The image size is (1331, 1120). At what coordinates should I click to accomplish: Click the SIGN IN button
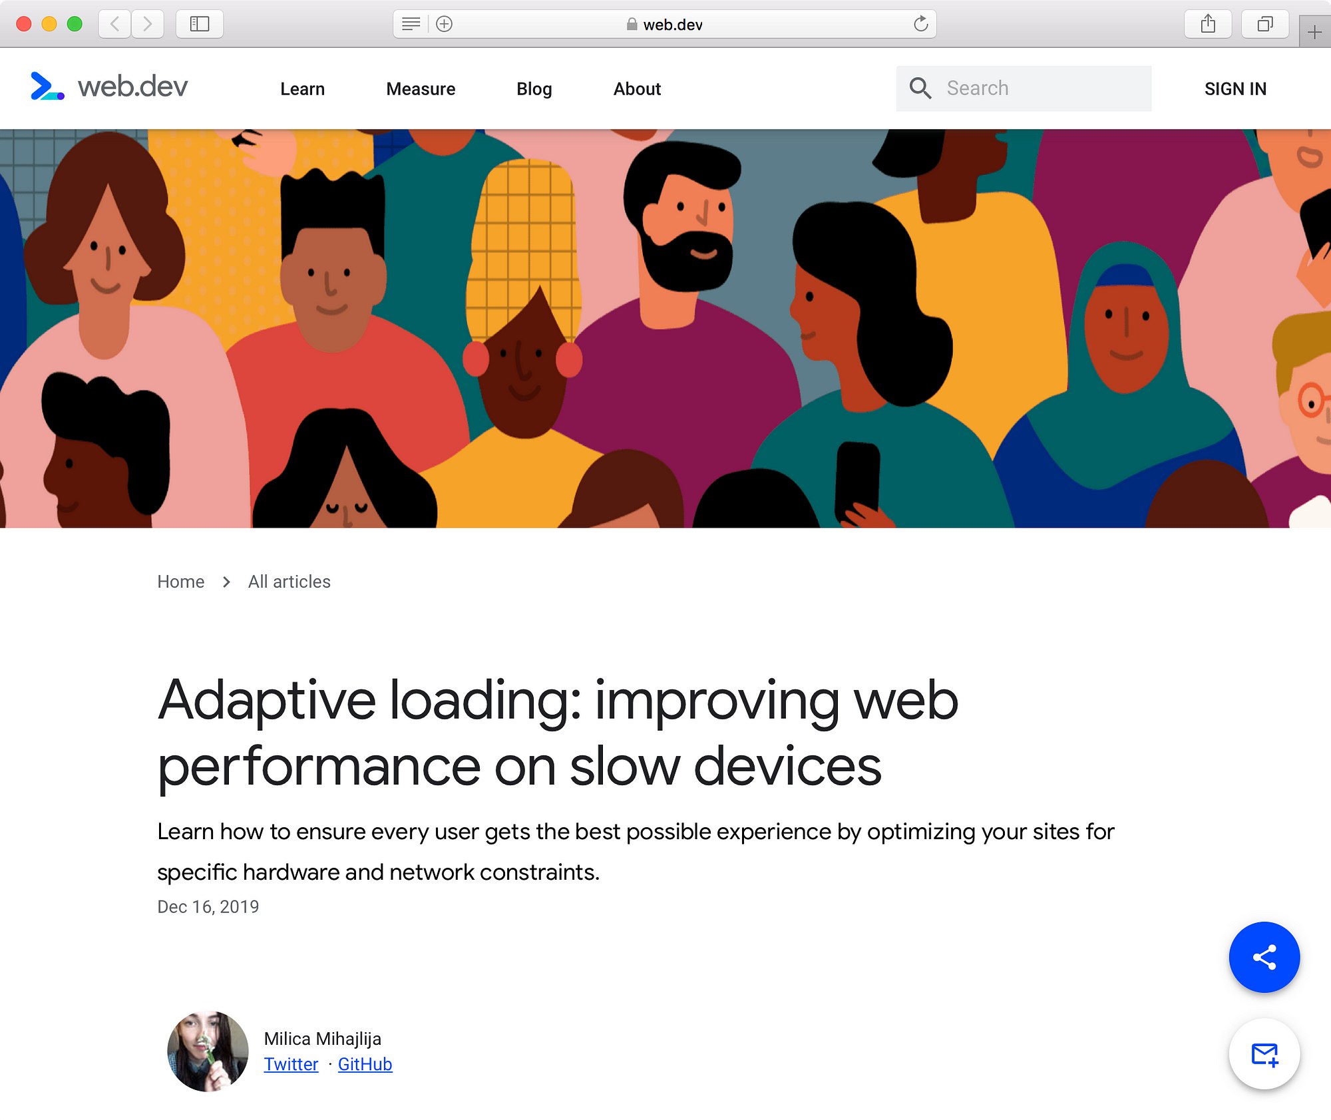point(1235,89)
